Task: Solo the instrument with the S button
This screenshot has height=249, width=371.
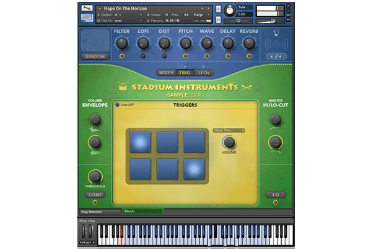Action: pos(218,9)
